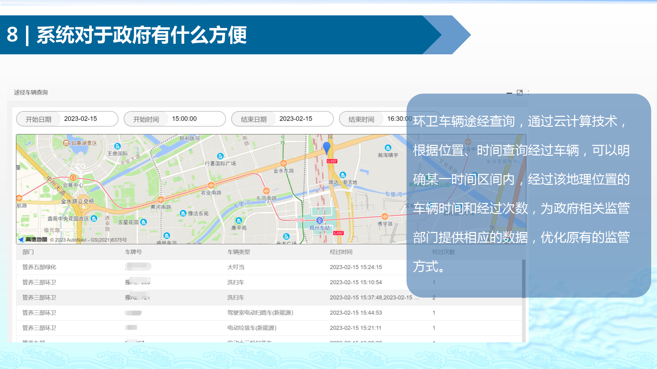Click the 2023-02-15 15:37:48 multi-time cell
Viewport: 657px width, 369px height.
(x=374, y=298)
